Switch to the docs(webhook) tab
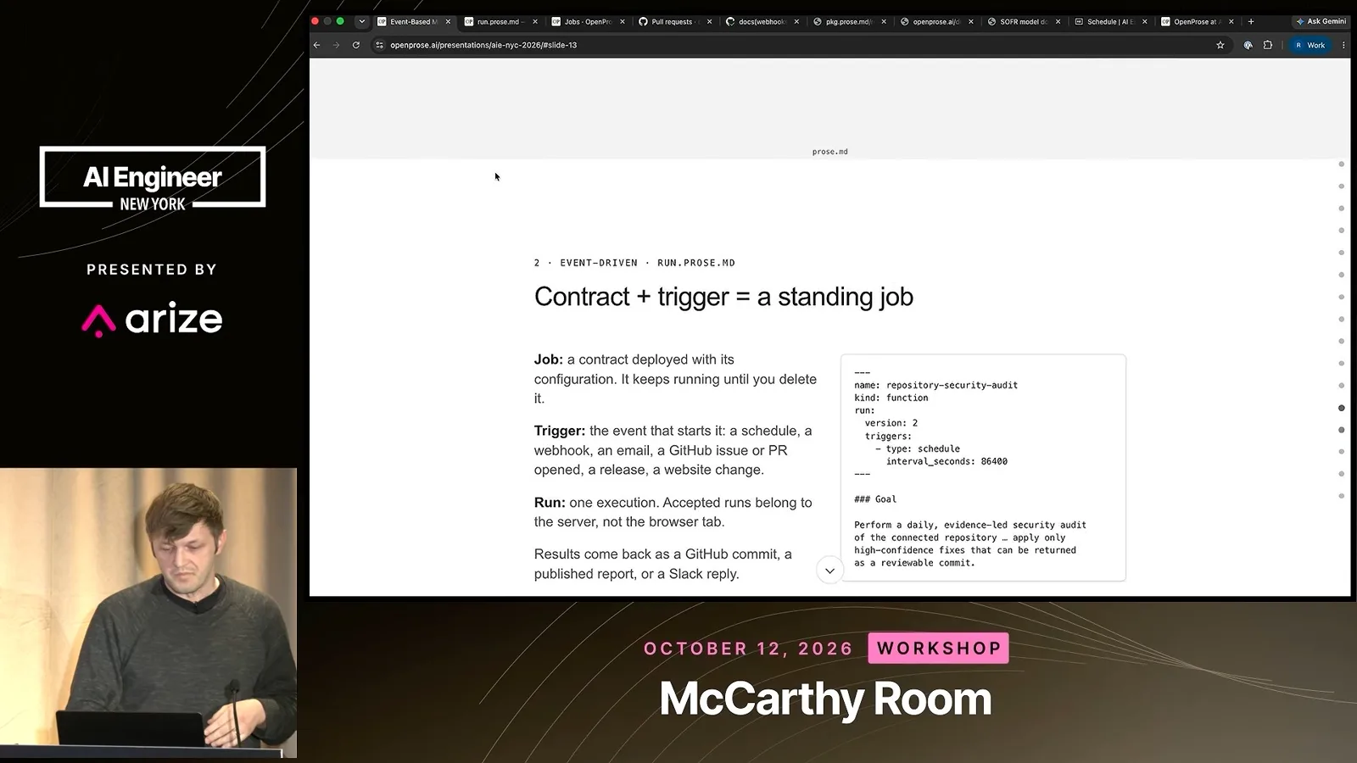Screen dimensions: 1357x763 pyautogui.click(x=762, y=22)
